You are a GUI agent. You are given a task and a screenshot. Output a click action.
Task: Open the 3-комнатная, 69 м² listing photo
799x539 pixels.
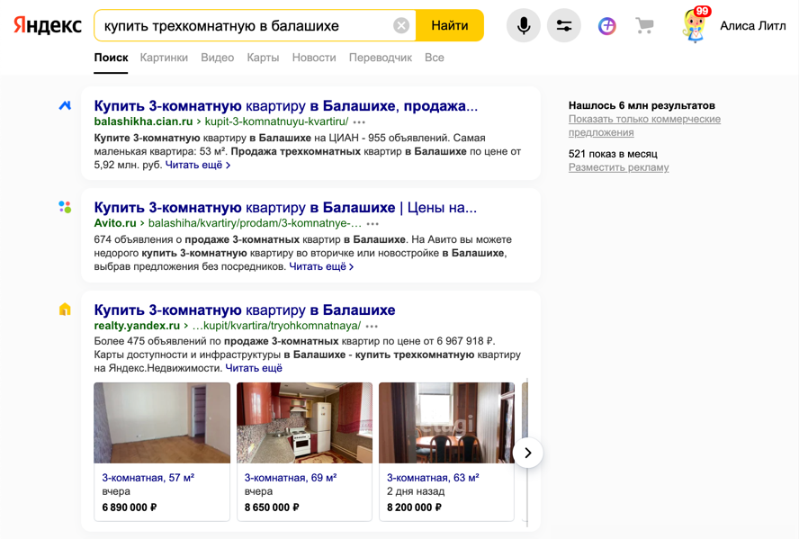(x=304, y=423)
